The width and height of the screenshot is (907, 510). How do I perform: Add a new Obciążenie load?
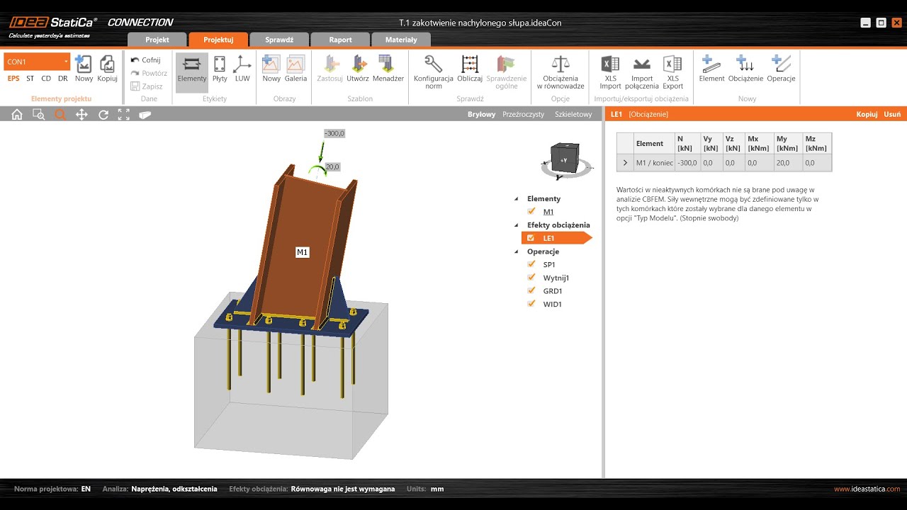coord(745,64)
